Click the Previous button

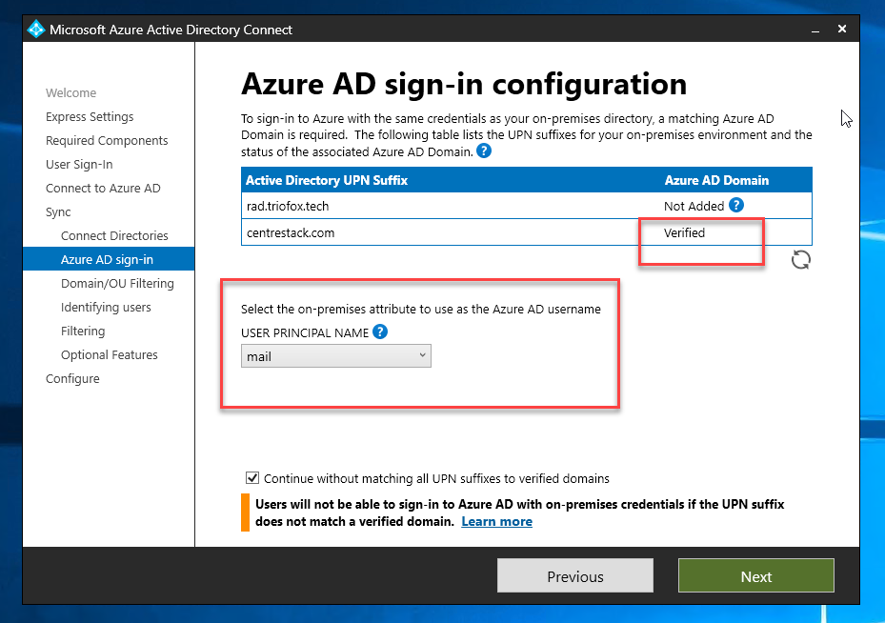point(575,576)
